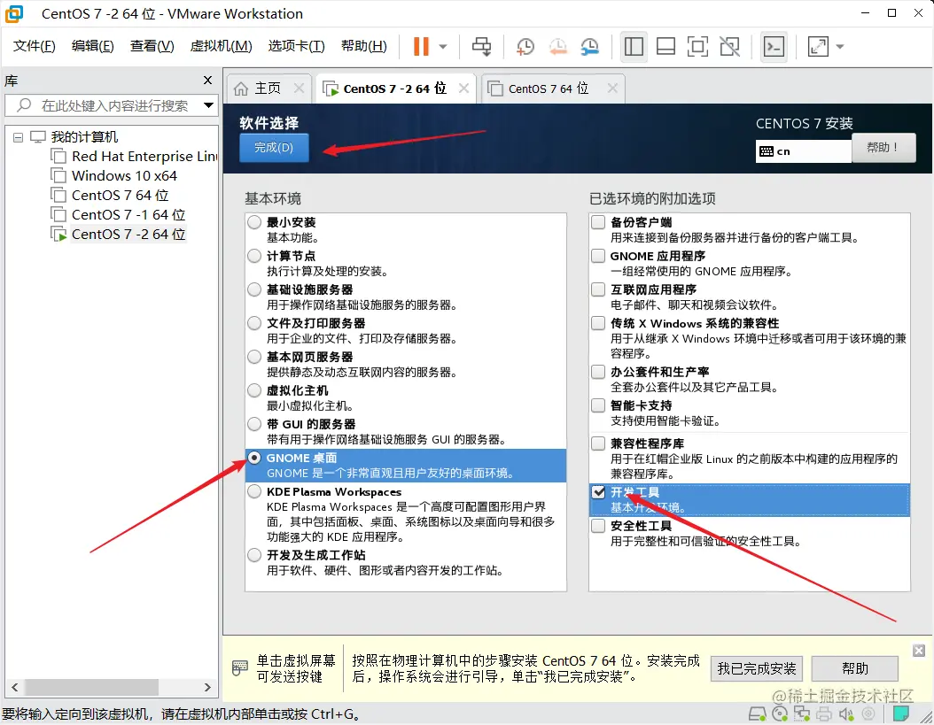
Task: Switch to the CentOS 7 64 位 tab
Action: click(553, 89)
